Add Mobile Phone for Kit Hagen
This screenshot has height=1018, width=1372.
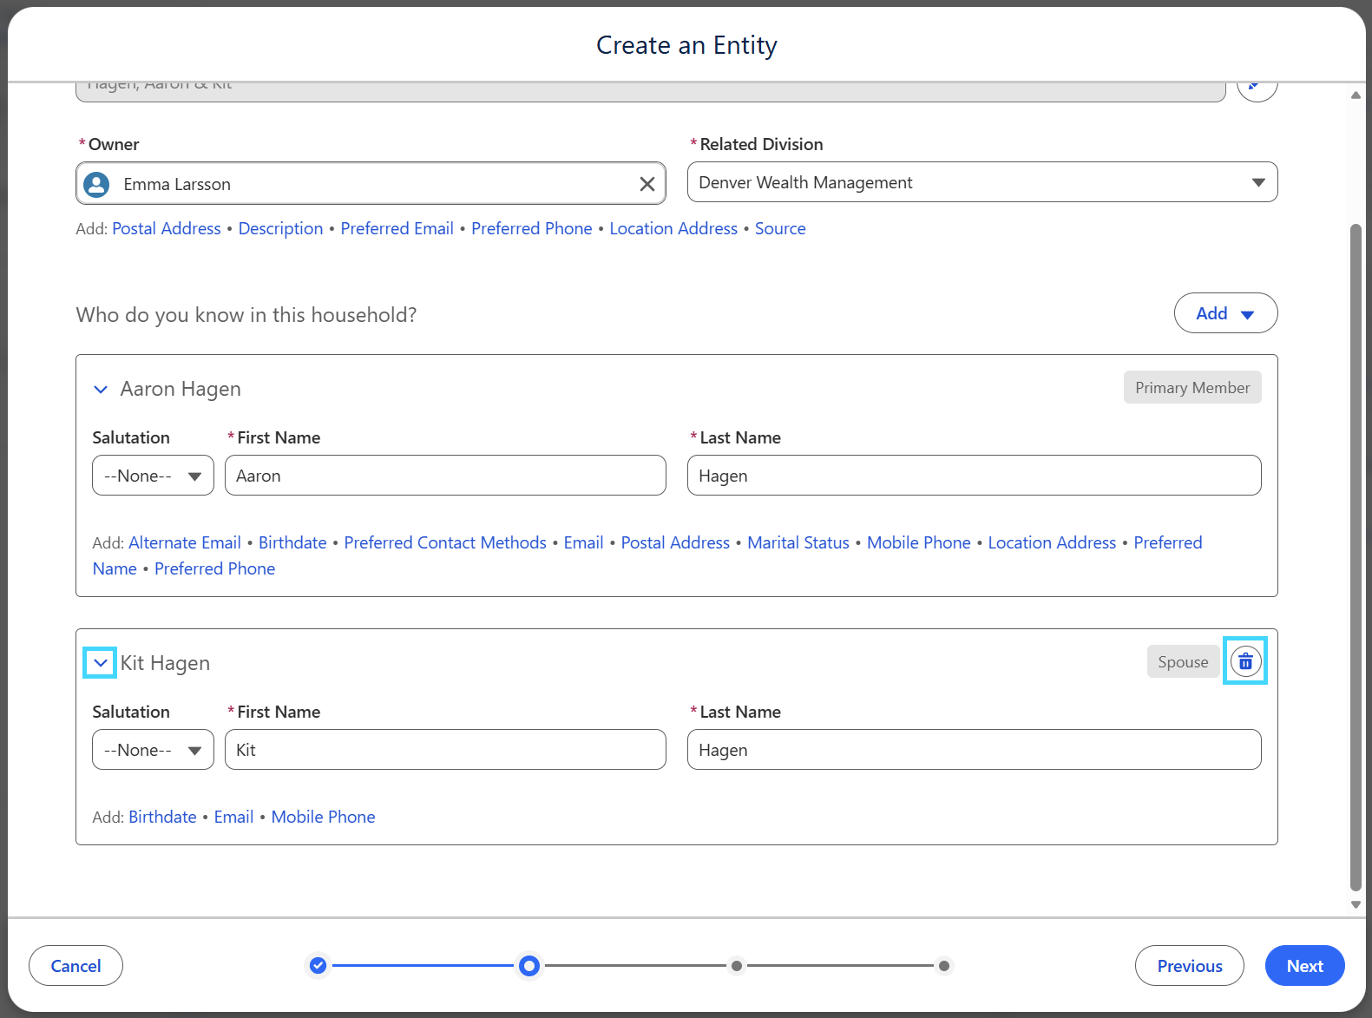click(x=323, y=817)
